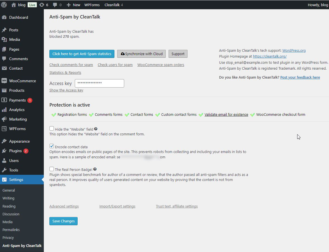Viewport: 329px width, 252px height.
Task: Click the blog site name in admin bar
Action: [x=21, y=5]
